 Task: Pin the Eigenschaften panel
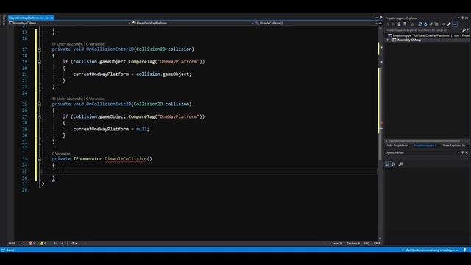(x=463, y=152)
